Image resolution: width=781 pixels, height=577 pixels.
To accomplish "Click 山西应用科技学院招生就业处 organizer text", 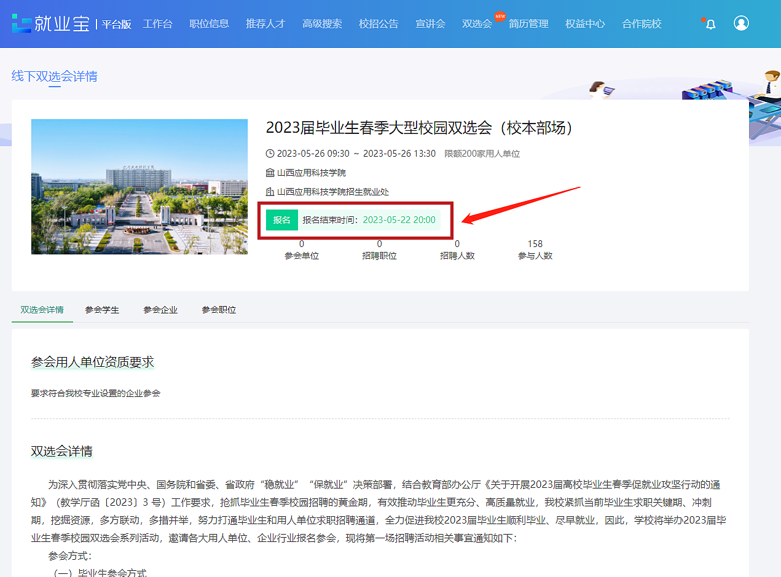I will [333, 192].
